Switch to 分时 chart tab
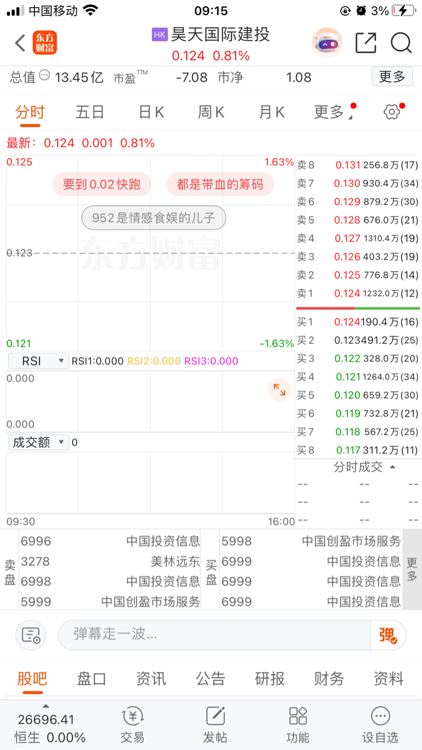Screen dimensions: 422x750 pyautogui.click(x=30, y=113)
